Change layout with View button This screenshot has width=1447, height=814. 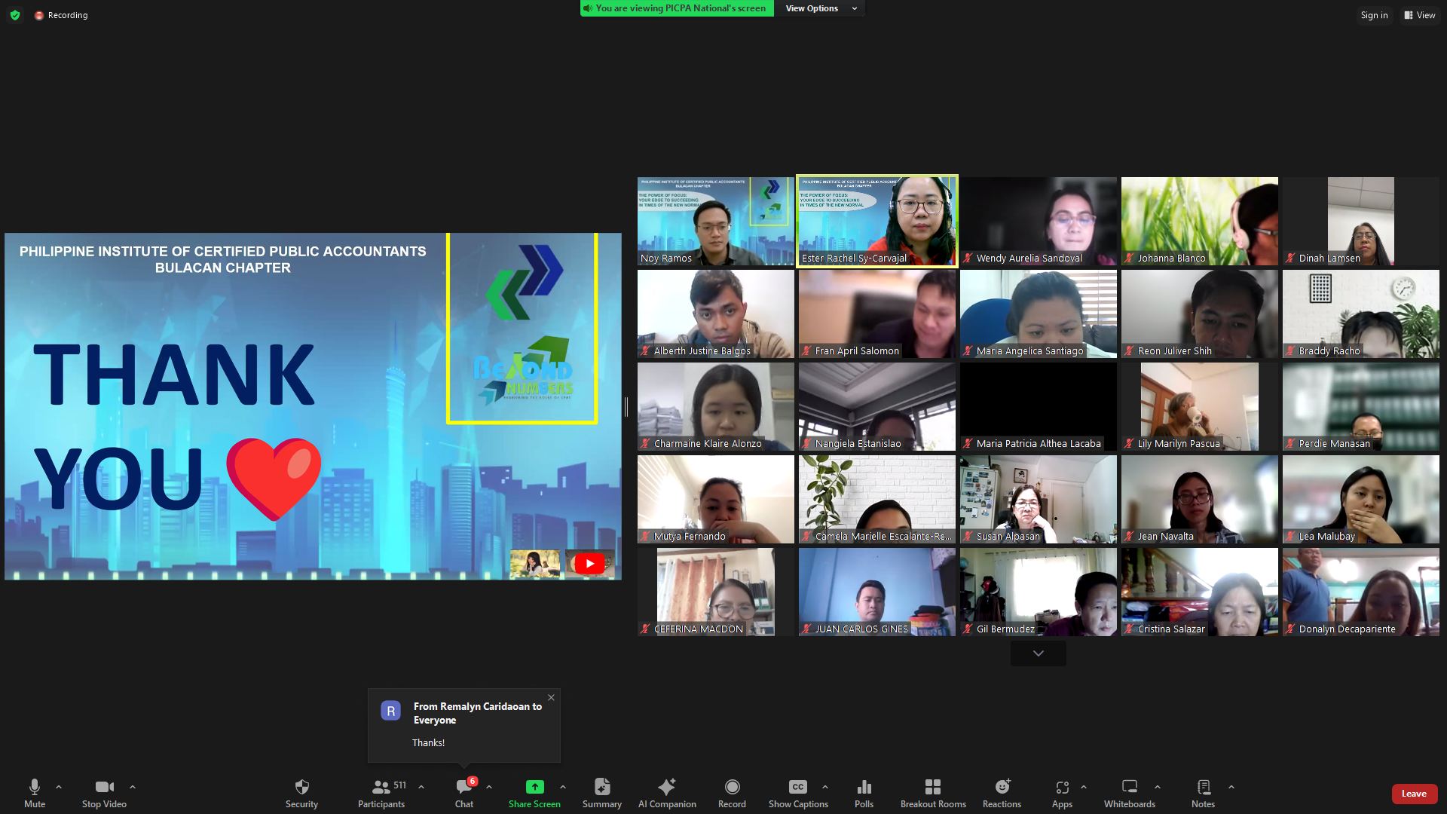(x=1420, y=15)
